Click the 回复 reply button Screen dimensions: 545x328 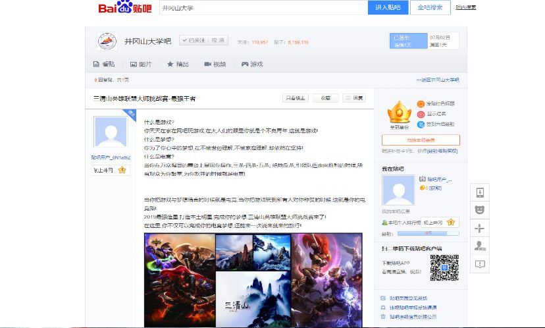point(354,98)
